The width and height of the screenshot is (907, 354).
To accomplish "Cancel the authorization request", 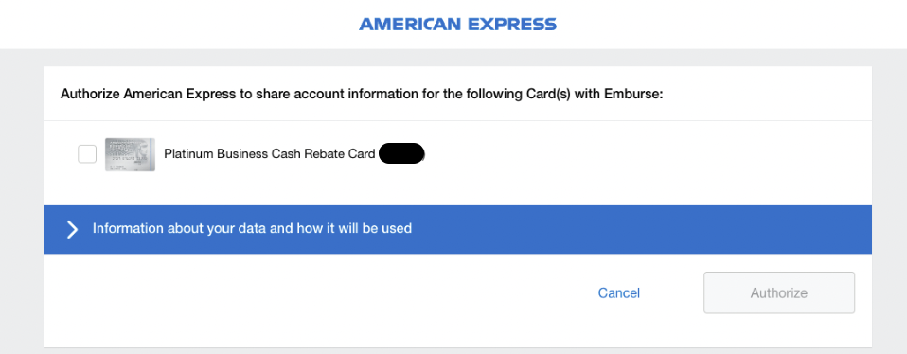I will 619,293.
